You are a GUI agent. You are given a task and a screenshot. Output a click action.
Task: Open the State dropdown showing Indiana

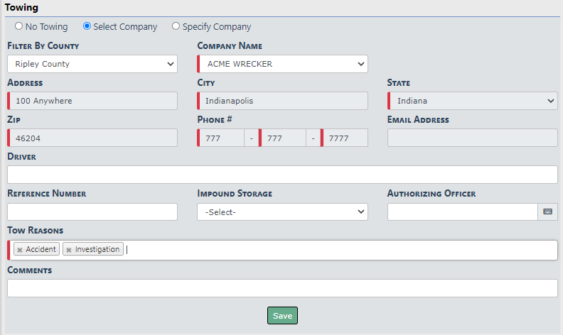click(472, 101)
